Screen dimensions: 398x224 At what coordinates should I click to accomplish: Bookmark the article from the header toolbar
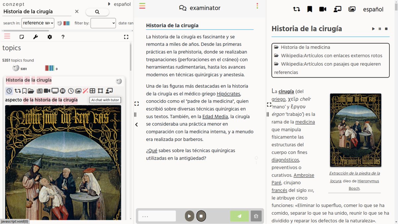310,9
